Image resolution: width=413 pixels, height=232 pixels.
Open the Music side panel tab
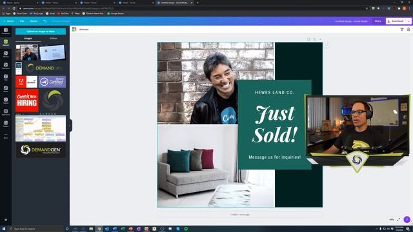click(6, 89)
